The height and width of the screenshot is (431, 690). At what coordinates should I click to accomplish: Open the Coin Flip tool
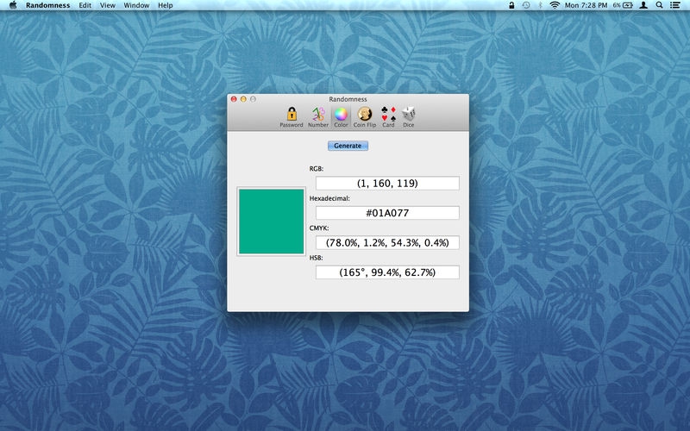pos(365,116)
